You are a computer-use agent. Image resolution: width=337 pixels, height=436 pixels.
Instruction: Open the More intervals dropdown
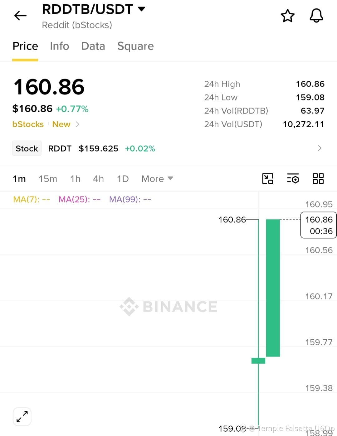pyautogui.click(x=157, y=179)
